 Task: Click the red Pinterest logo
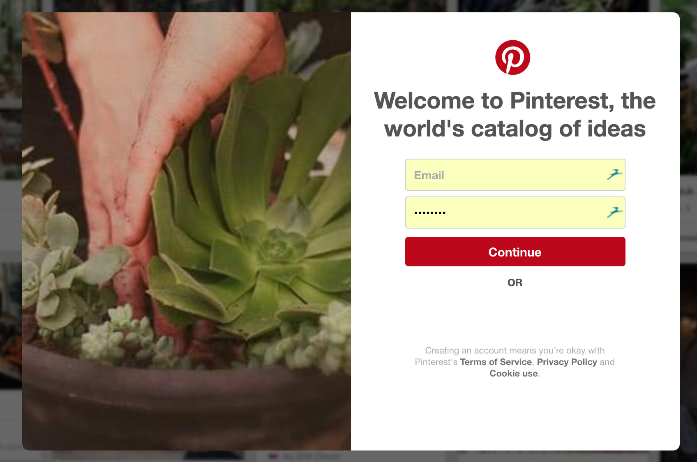point(512,57)
